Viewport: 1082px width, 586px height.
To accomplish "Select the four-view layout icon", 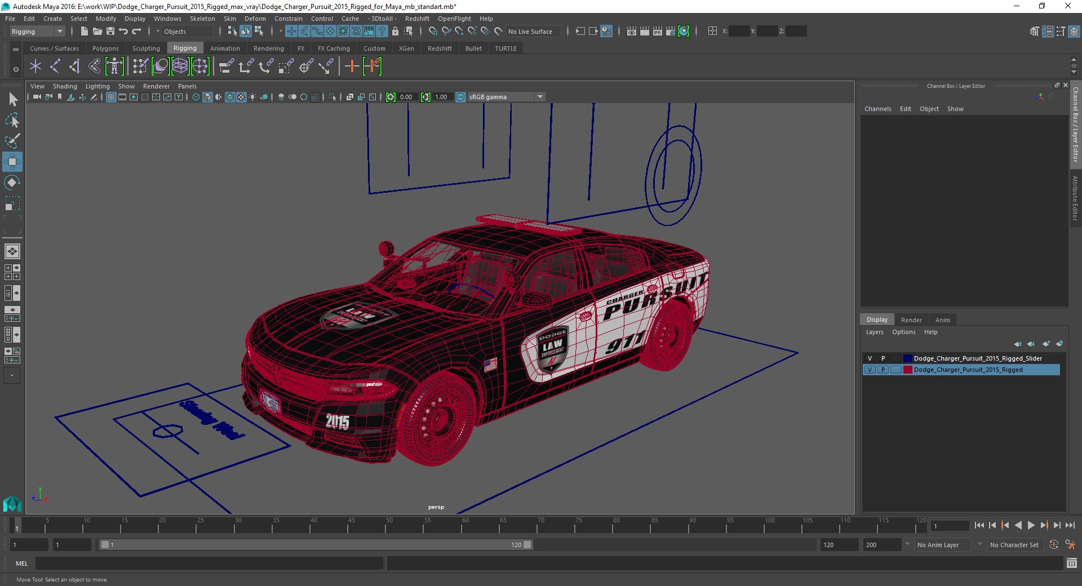I will (12, 272).
